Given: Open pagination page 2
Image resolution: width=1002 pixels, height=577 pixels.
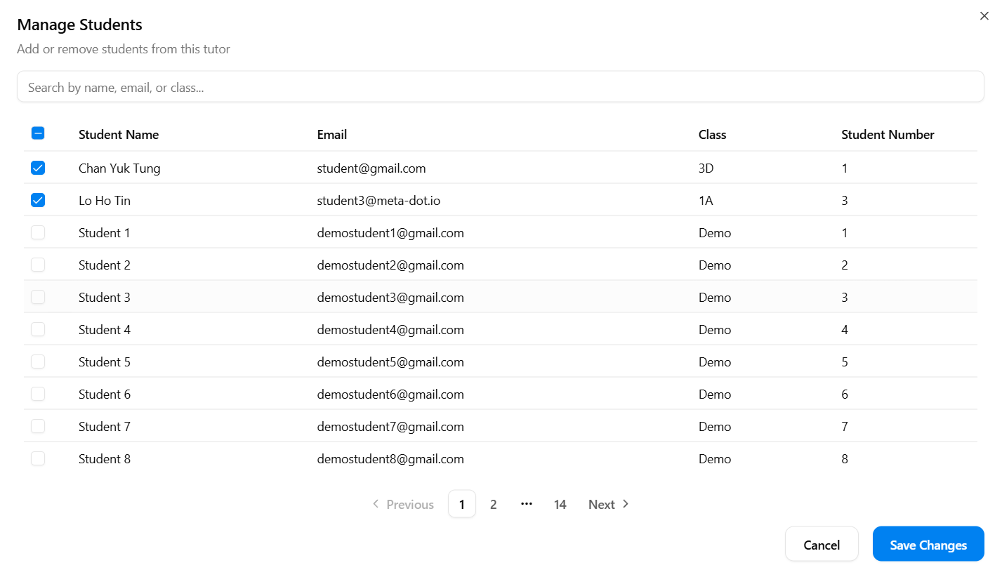Looking at the screenshot, I should 493,504.
